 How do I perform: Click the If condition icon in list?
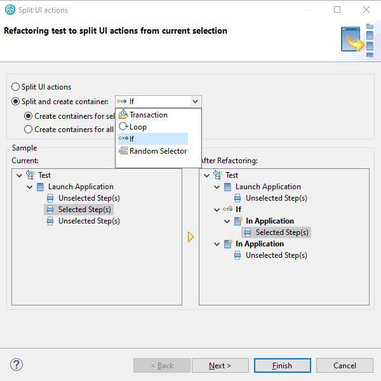(123, 138)
